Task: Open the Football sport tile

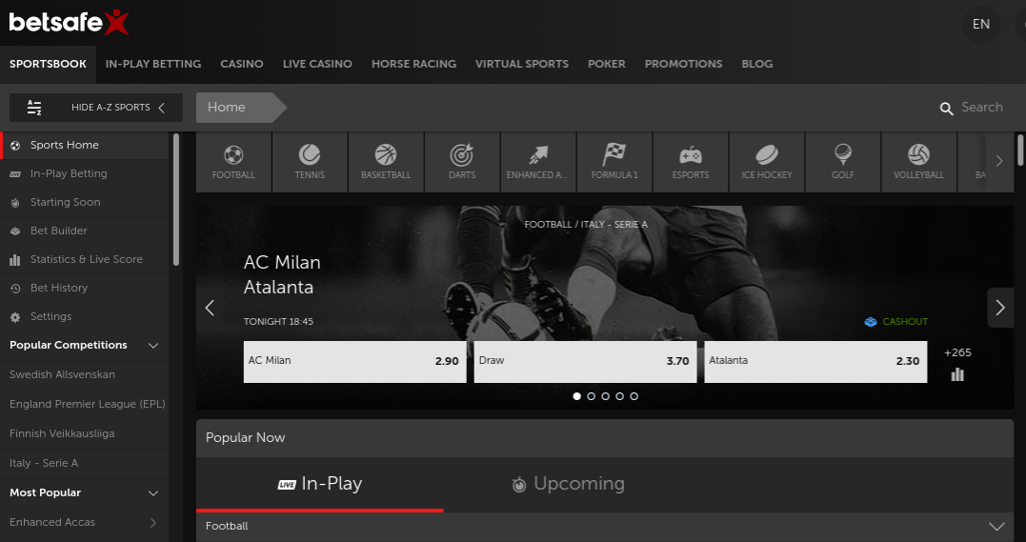Action: 233,162
